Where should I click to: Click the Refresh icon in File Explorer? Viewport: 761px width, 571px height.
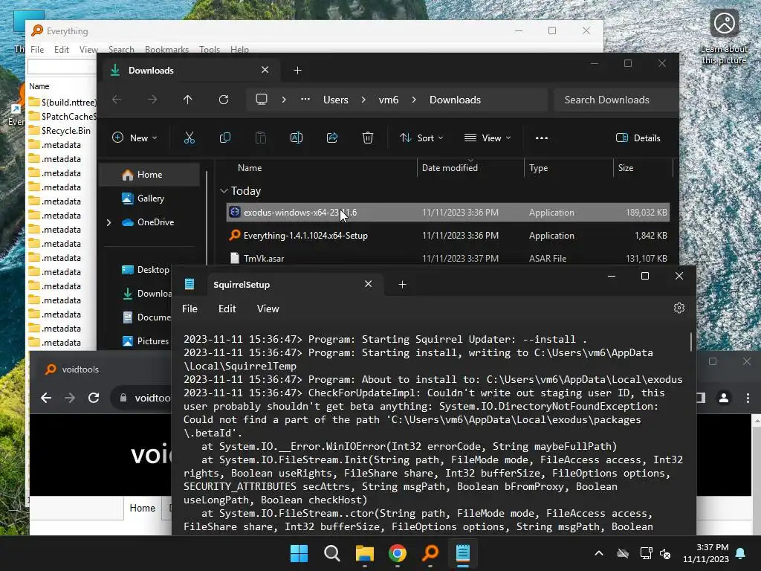(x=223, y=100)
